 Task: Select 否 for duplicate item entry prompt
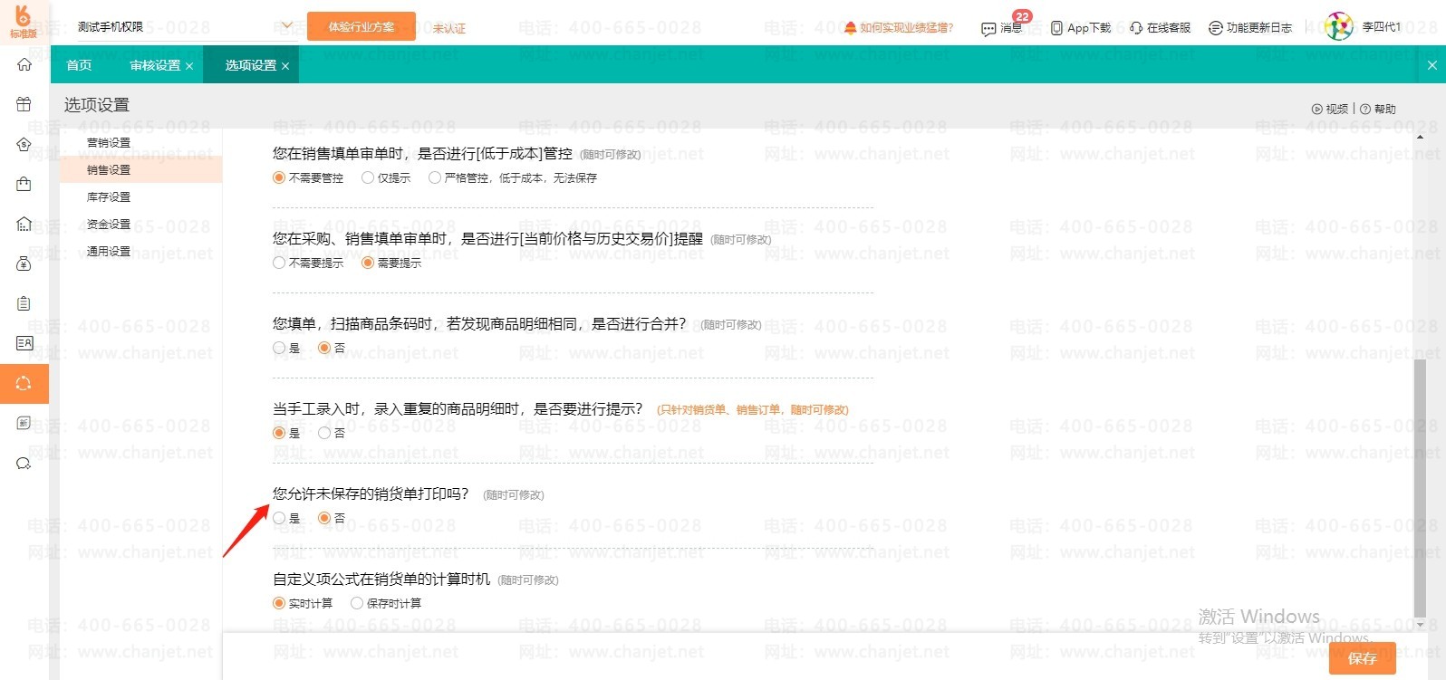pyautogui.click(x=324, y=433)
